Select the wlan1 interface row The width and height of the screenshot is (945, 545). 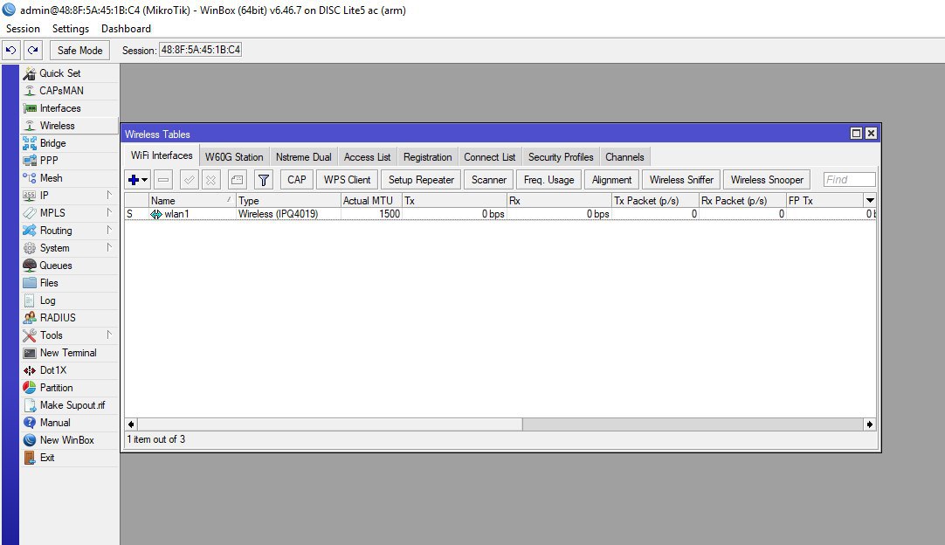point(500,214)
